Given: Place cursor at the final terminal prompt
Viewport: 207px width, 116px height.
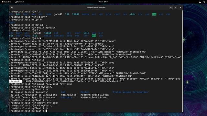Looking at the screenshot, I should point(46,111).
